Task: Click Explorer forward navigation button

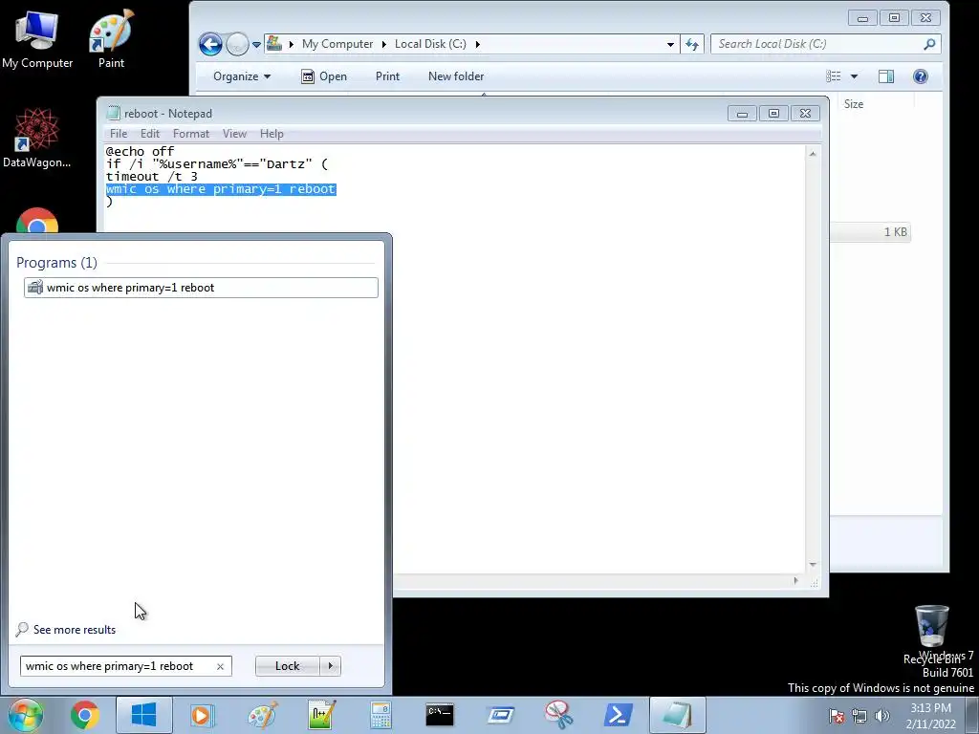Action: pos(237,44)
